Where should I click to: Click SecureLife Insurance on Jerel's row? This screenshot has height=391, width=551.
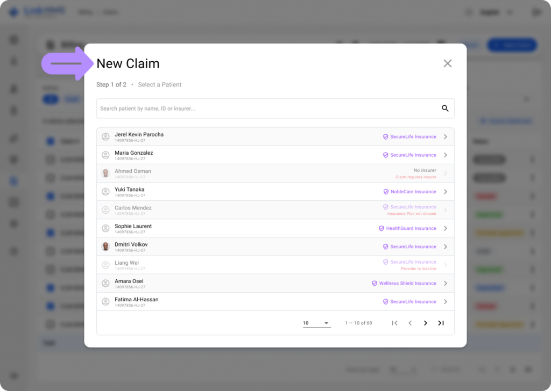coord(409,137)
